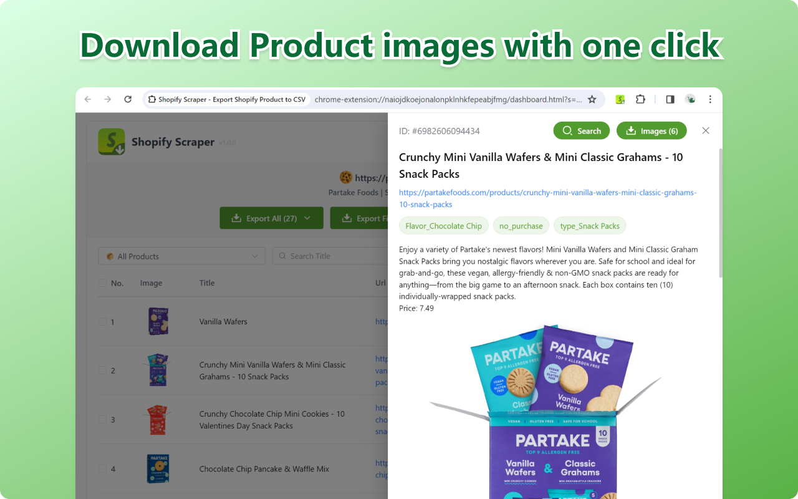Click the no_purchase tag
798x499 pixels.
pos(521,226)
